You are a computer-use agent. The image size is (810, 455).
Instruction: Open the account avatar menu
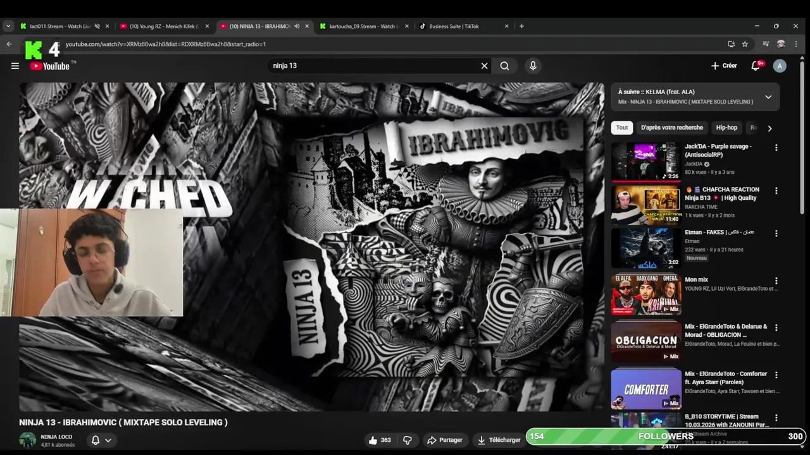(x=780, y=66)
